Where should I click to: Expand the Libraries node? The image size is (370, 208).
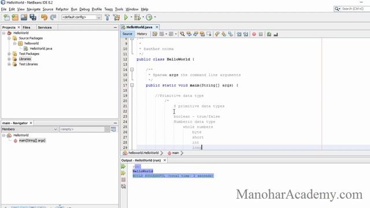9,59
